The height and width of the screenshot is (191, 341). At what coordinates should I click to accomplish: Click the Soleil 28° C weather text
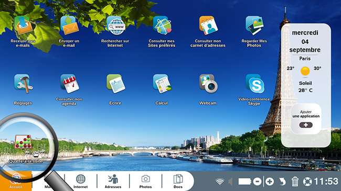point(305,87)
